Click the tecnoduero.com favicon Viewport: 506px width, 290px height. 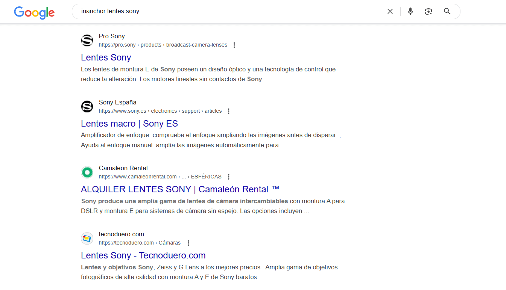[x=87, y=239]
